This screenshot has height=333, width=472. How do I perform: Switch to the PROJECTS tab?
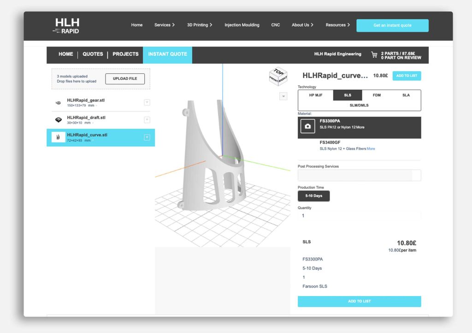[125, 54]
